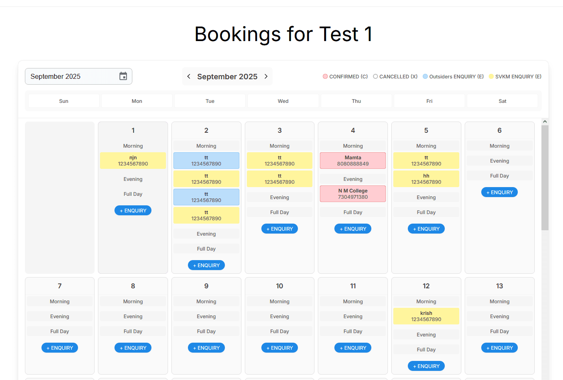The width and height of the screenshot is (563, 380).
Task: Open the calendar picker icon
Action: [123, 76]
